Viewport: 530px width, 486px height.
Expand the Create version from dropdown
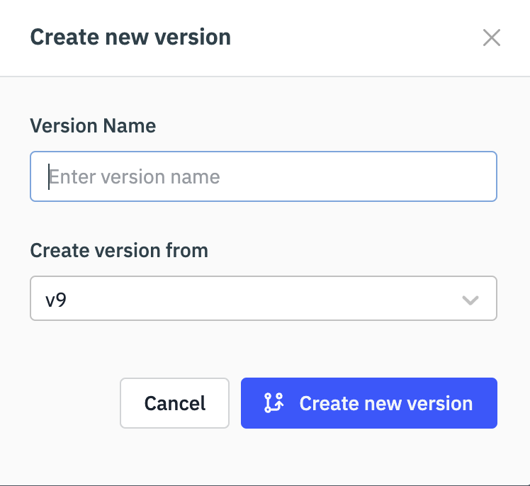click(263, 298)
